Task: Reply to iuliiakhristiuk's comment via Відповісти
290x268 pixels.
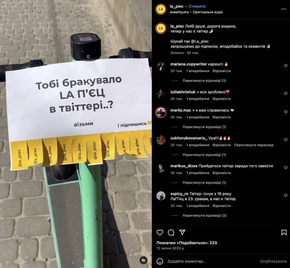Action: 221,99
